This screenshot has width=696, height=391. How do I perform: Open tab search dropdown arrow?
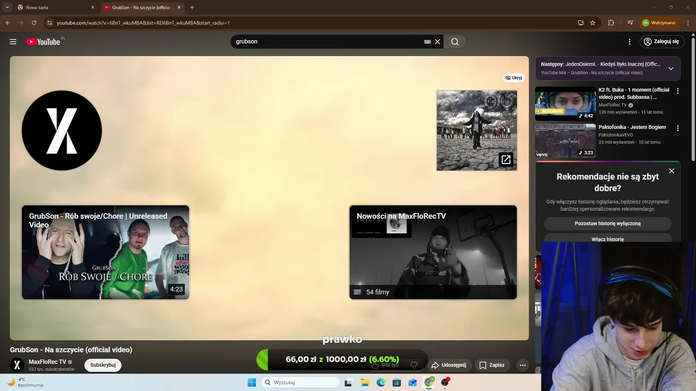coord(7,7)
